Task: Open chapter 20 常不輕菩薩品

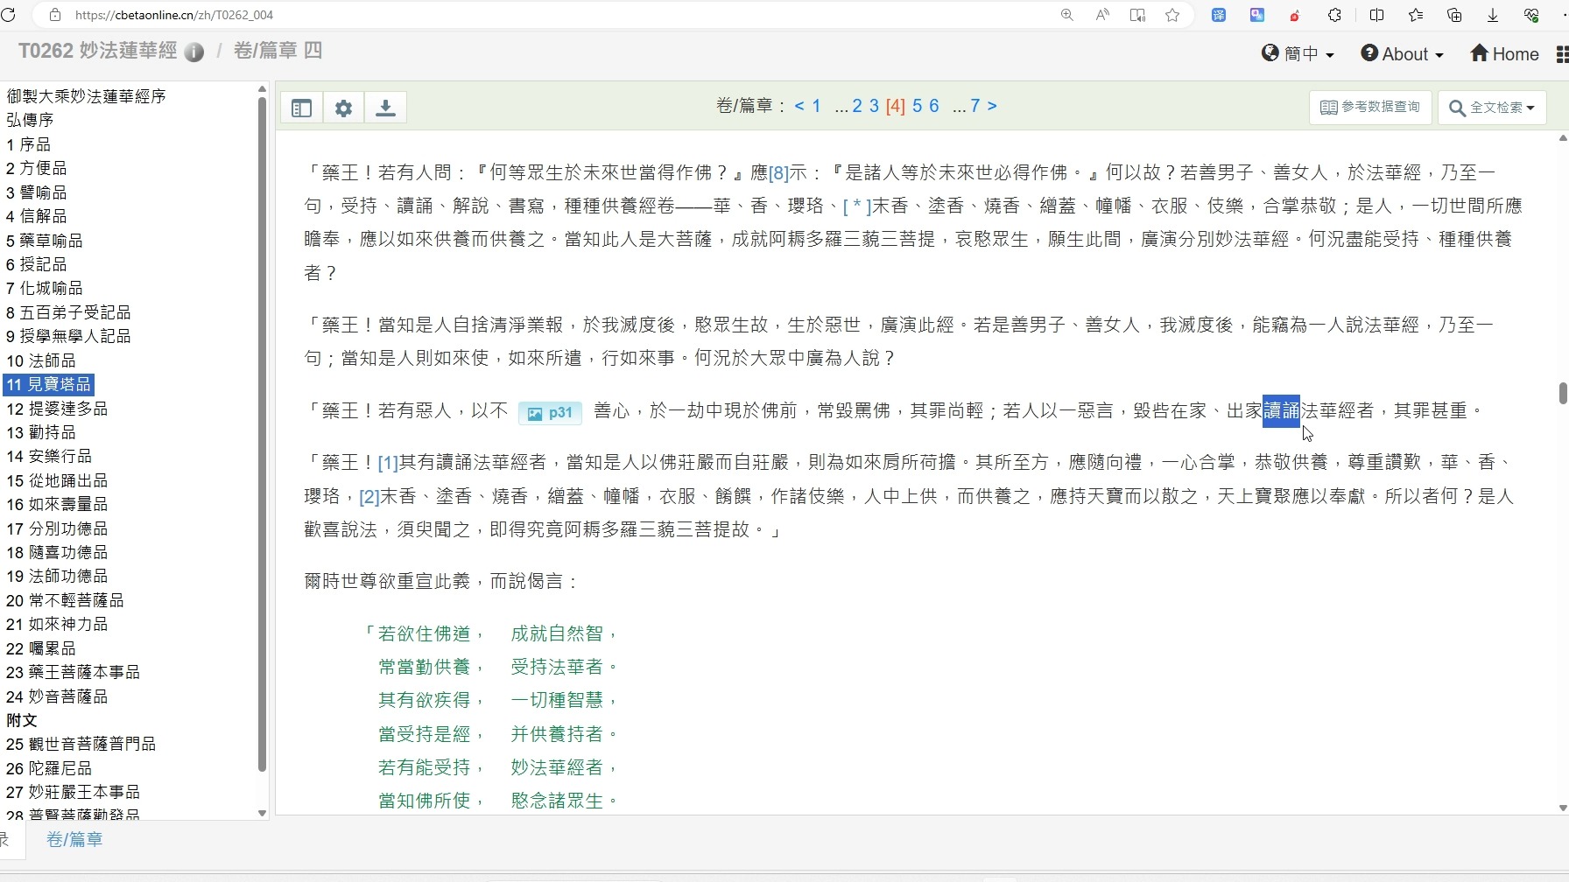Action: coord(65,601)
